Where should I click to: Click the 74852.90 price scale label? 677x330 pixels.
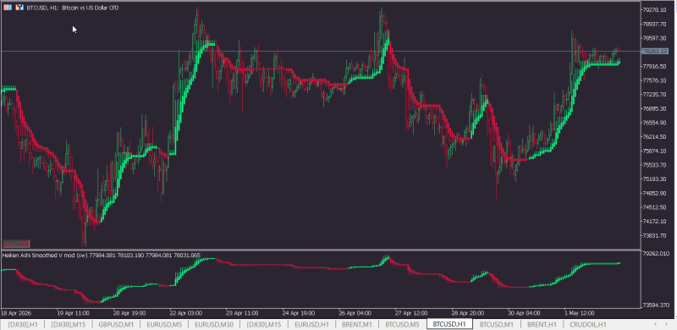(x=655, y=193)
